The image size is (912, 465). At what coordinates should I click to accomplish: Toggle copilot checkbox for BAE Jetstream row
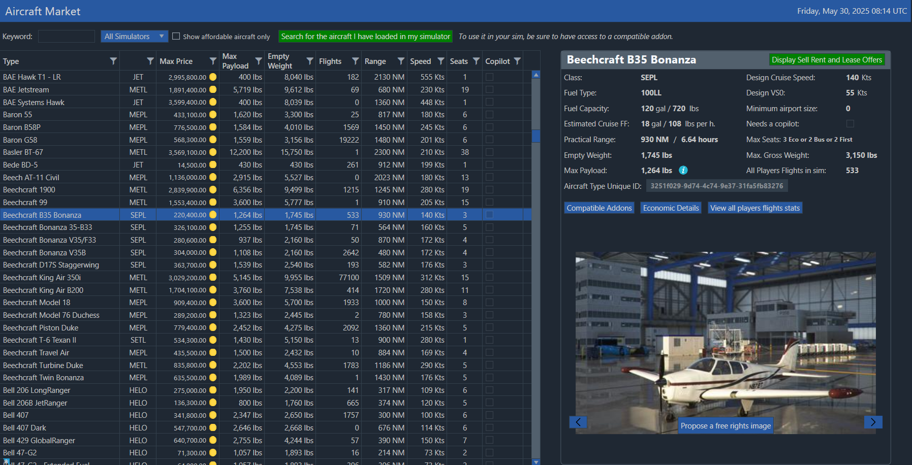pyautogui.click(x=489, y=89)
